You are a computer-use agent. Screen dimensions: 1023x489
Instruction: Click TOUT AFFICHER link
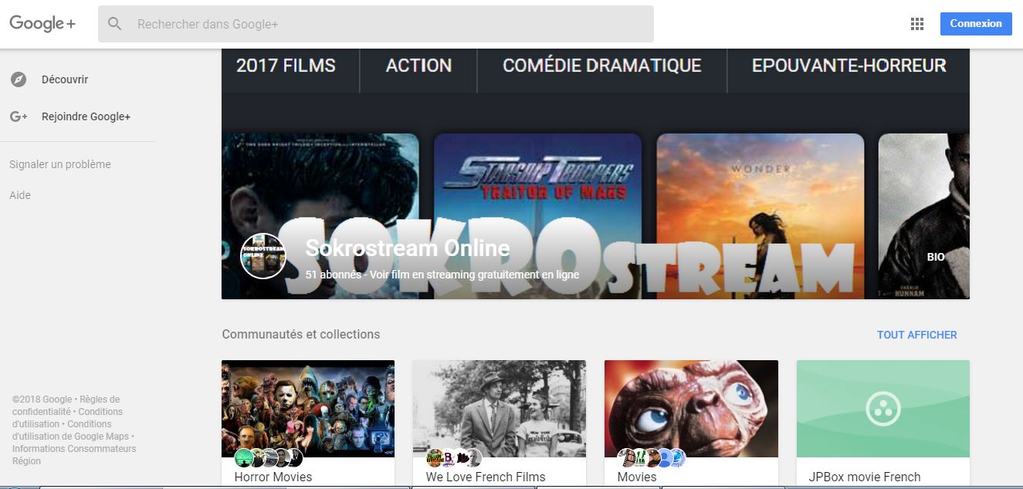click(916, 335)
